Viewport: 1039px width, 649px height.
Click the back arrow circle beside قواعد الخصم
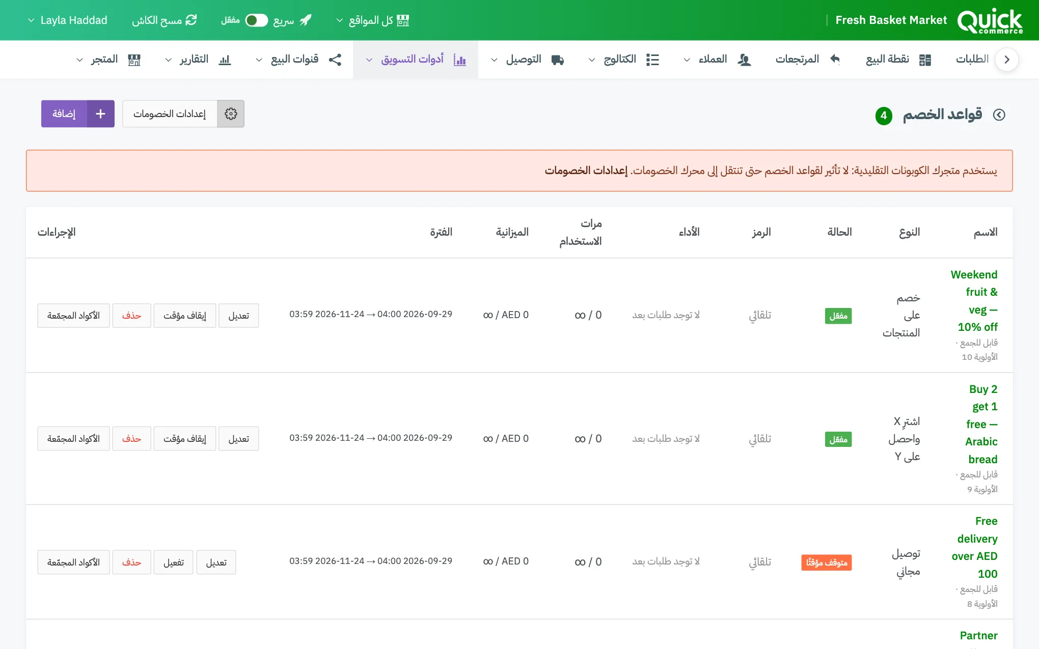(x=999, y=115)
